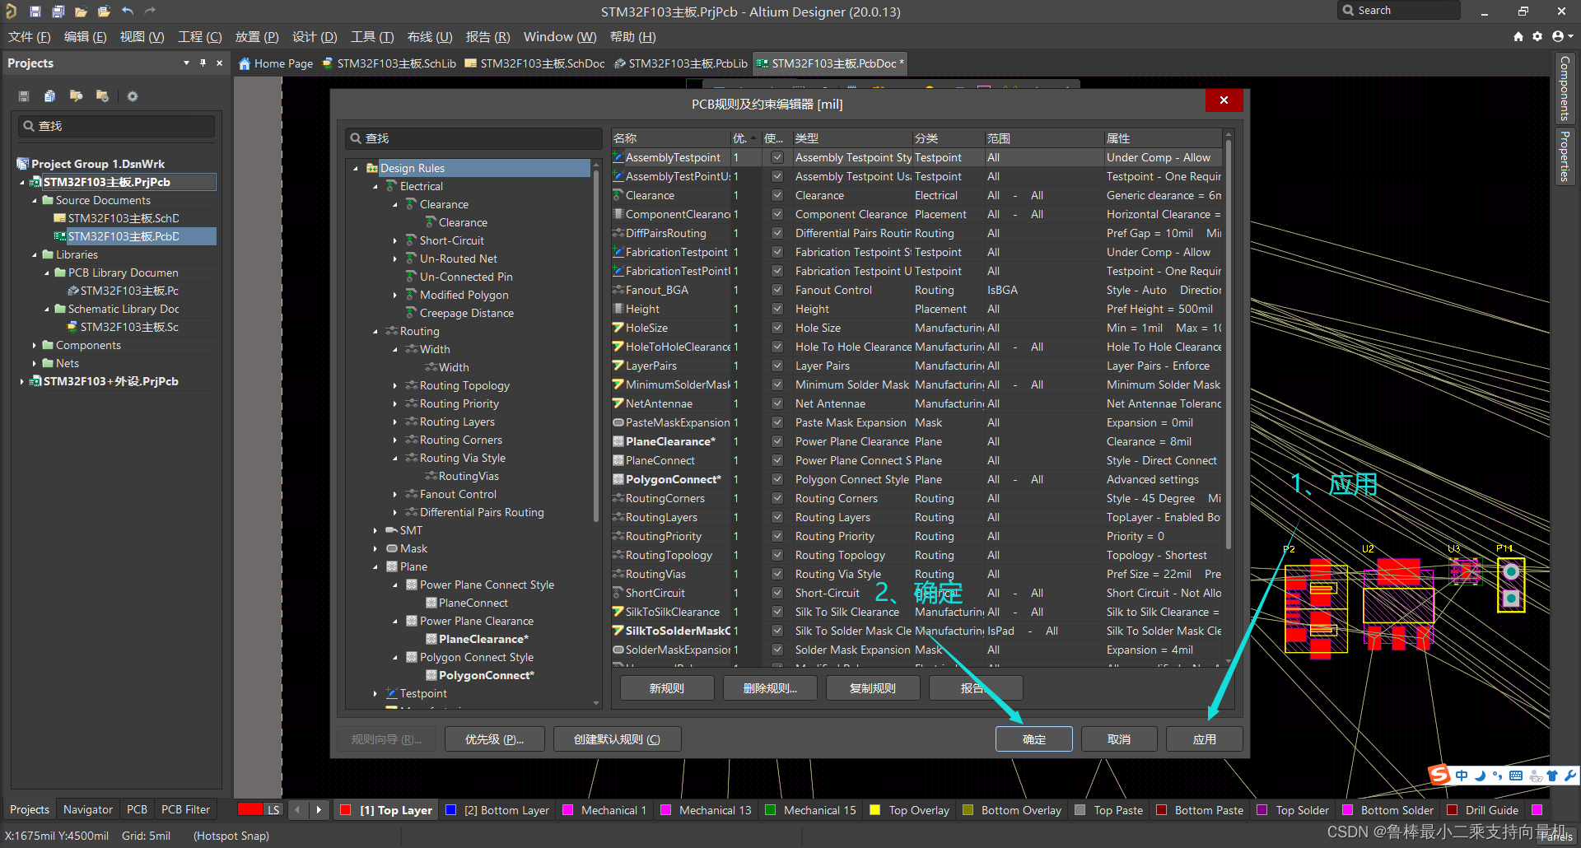Click the rules table vertical scrollbar
This screenshot has height=848, width=1581.
point(1229,346)
